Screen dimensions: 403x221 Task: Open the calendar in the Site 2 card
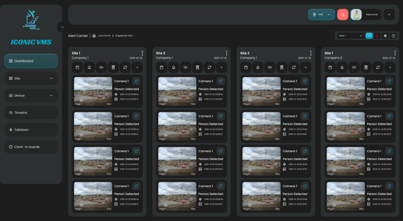point(162,67)
